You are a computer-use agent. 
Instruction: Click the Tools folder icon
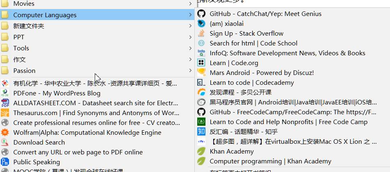tap(5, 48)
